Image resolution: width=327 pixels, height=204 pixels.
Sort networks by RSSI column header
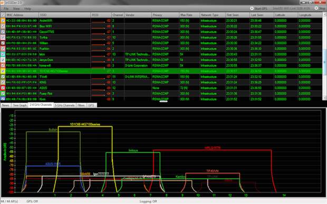[101, 15]
